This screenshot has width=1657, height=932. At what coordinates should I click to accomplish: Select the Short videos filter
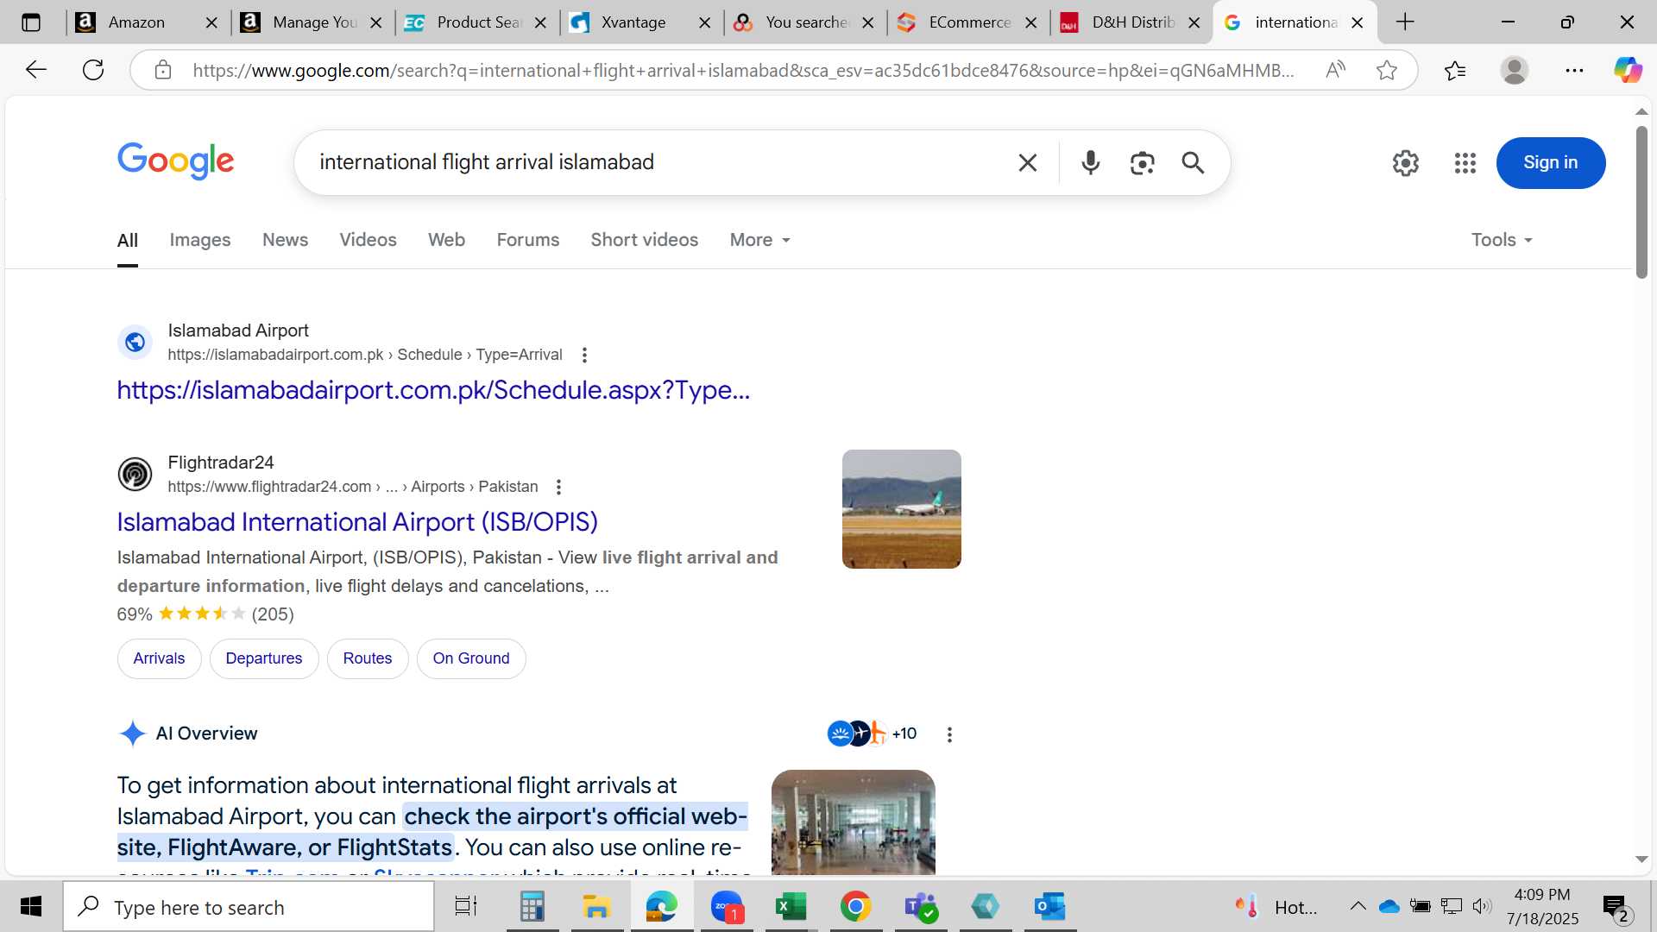point(645,240)
